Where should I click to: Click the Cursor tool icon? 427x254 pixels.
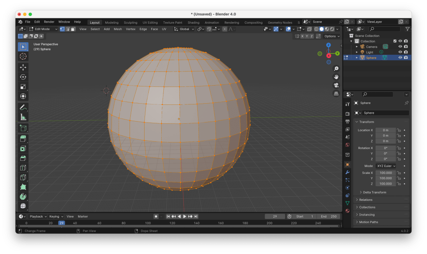tap(23, 56)
